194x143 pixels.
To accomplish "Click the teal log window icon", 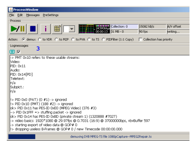I will coord(12,52).
